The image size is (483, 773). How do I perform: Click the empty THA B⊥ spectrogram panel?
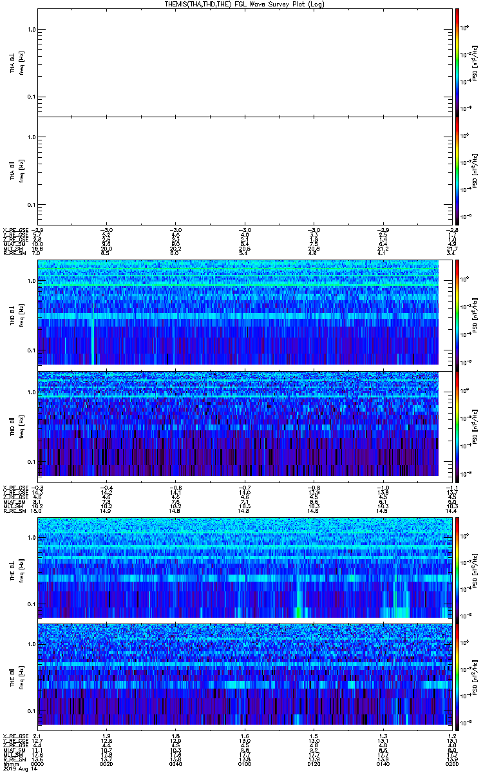[x=244, y=62]
